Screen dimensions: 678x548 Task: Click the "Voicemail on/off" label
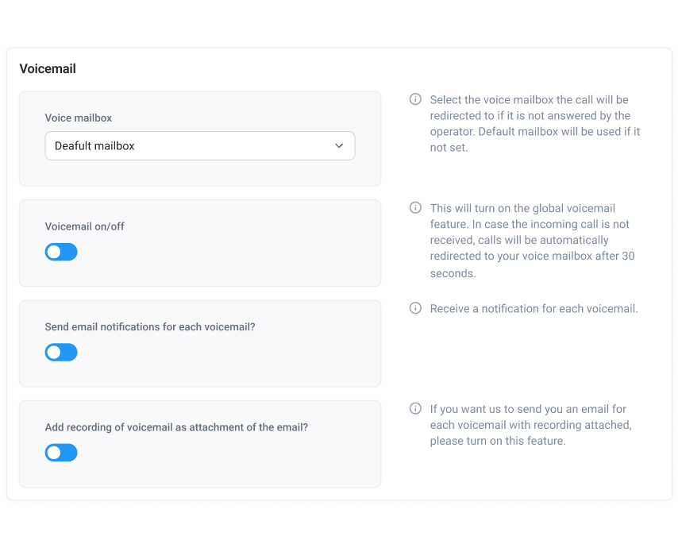pos(85,226)
